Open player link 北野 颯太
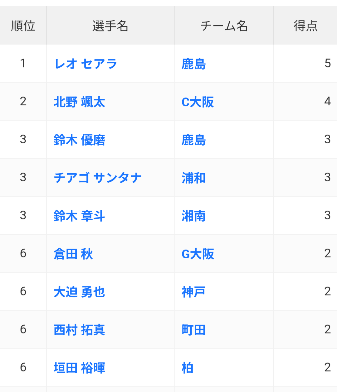Viewport: 337px width, 392px height. click(79, 102)
